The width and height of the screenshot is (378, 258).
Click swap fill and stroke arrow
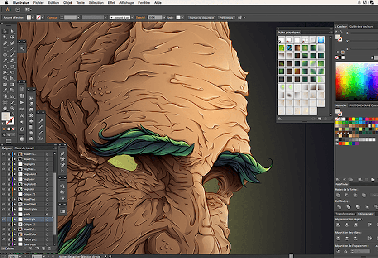coord(13,113)
